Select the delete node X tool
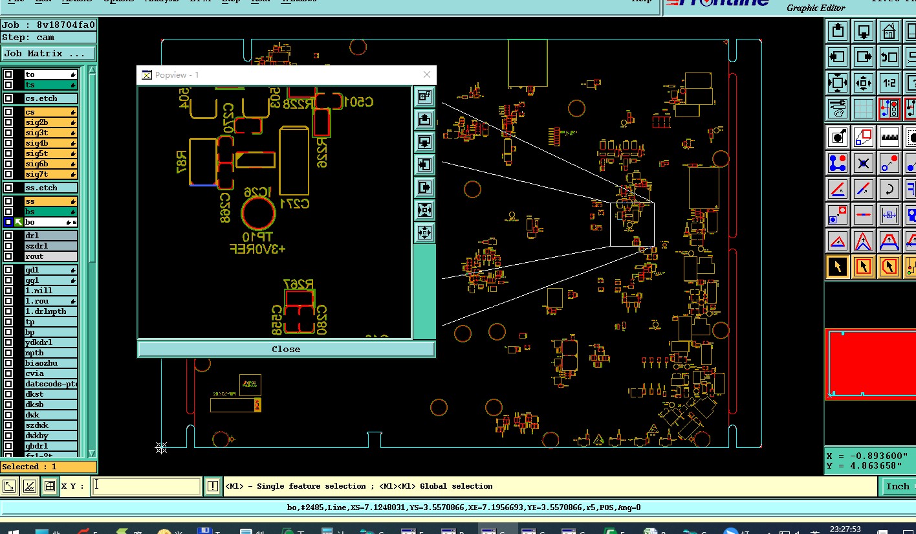The width and height of the screenshot is (916, 534). [864, 162]
